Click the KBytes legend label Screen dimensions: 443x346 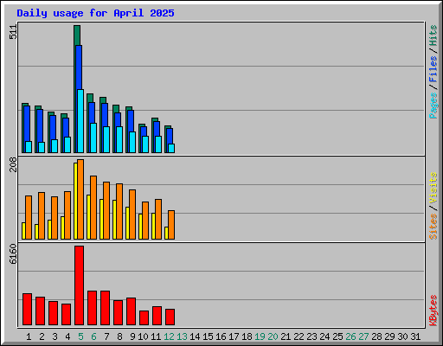[433, 311]
